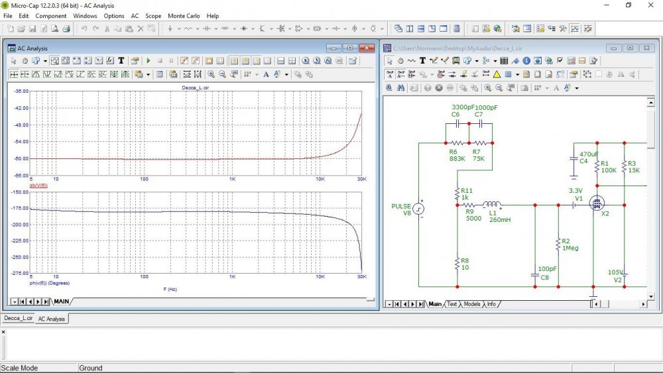Click the Info mode icon in schematic toolbar
Screen dimensions: 663x373
tap(526, 60)
